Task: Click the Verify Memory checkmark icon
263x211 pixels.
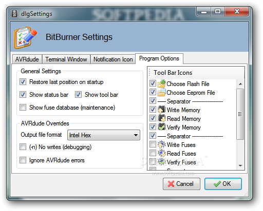Action: [x=162, y=127]
